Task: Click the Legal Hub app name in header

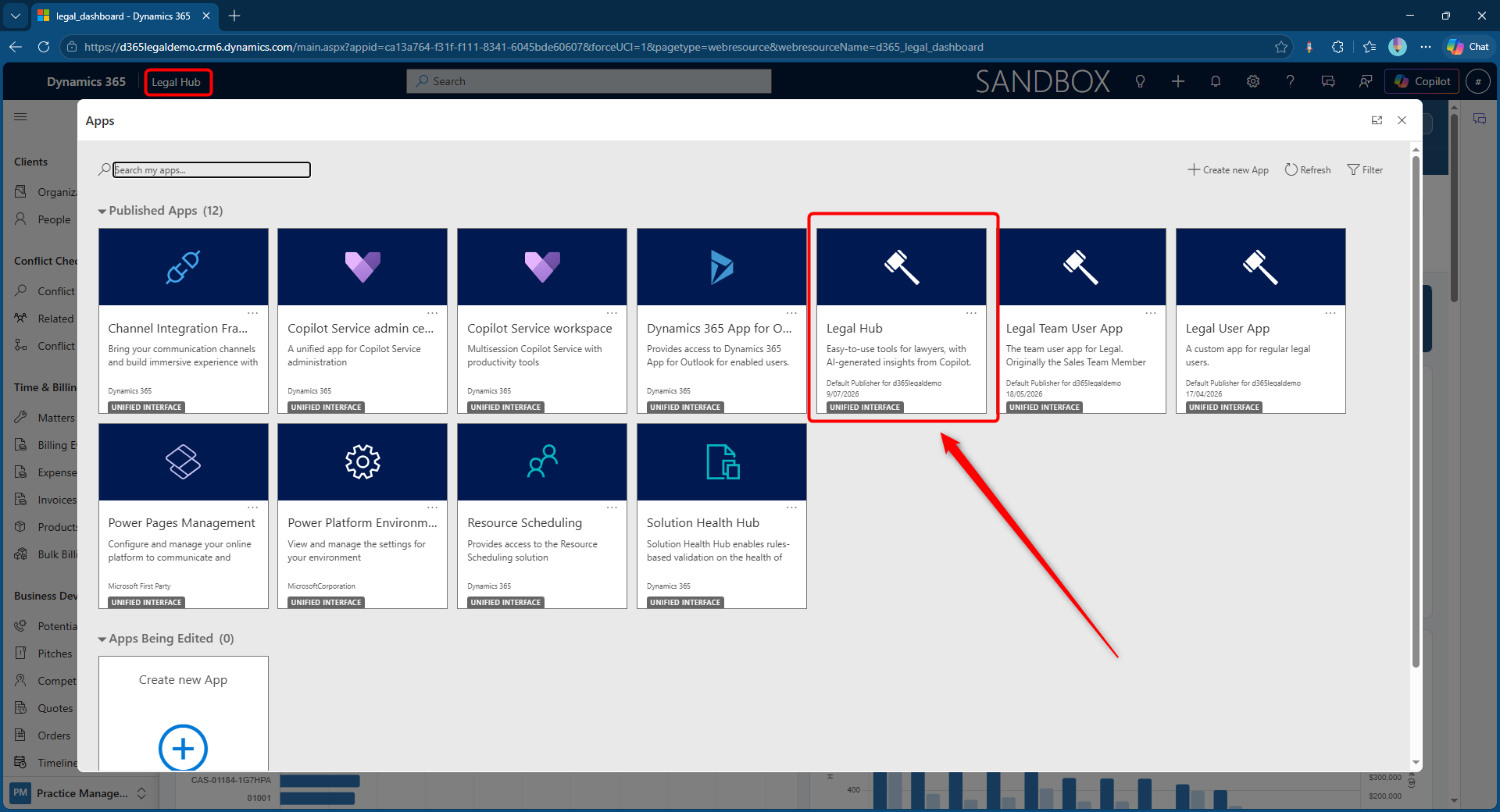Action: pos(177,82)
